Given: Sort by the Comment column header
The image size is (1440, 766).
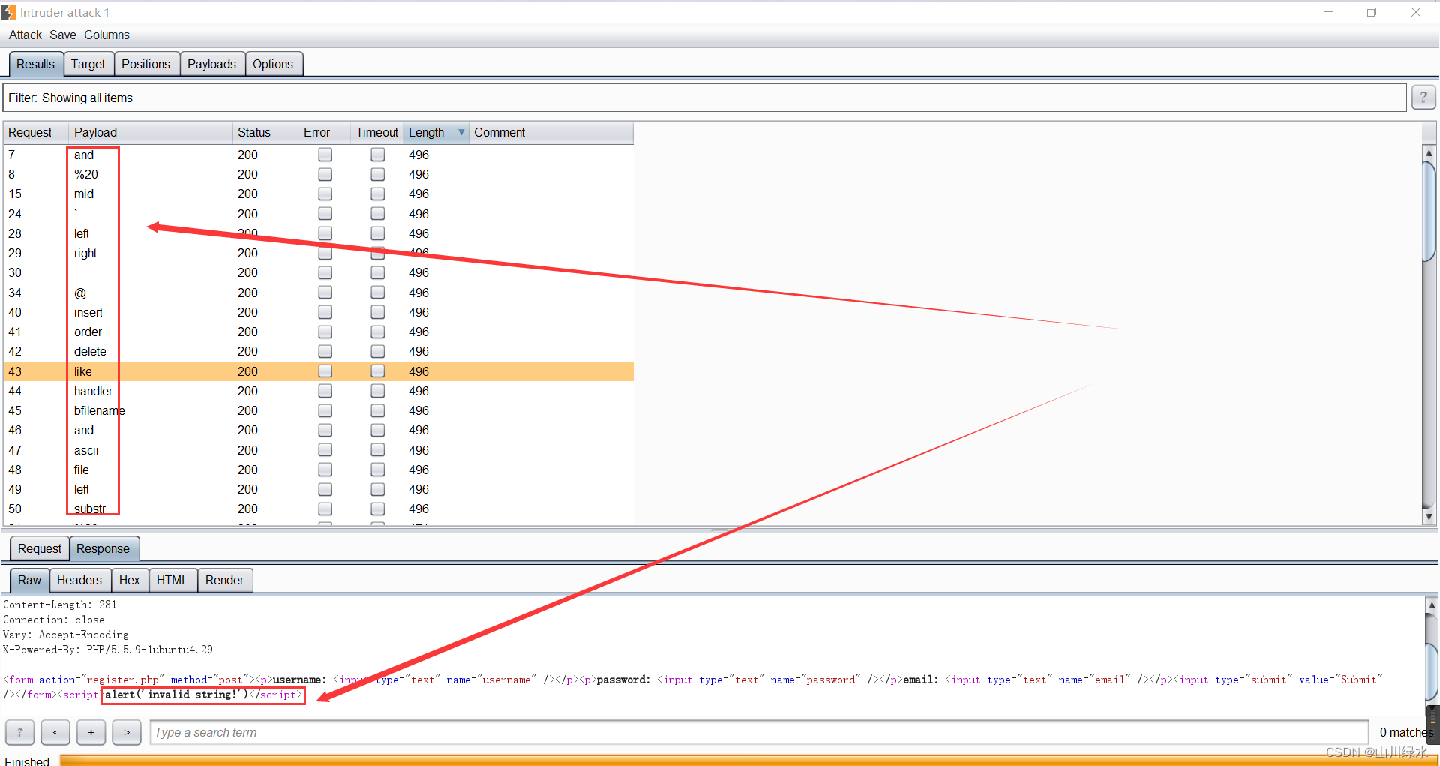Looking at the screenshot, I should [551, 132].
